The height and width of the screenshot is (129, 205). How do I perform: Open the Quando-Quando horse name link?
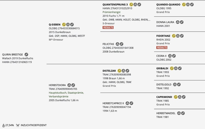click(x=168, y=4)
